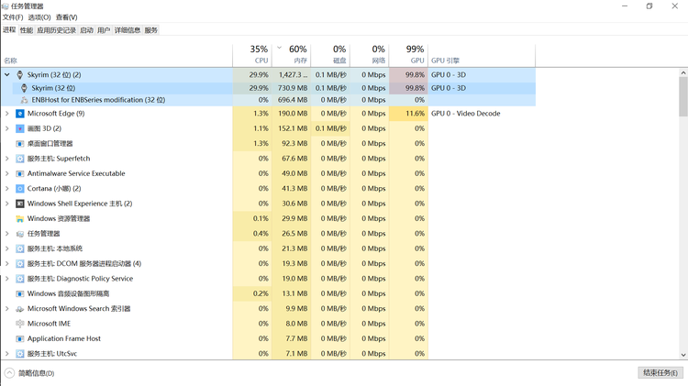The width and height of the screenshot is (688, 386).
Task: Expand Windows Shell Experience 主机 group
Action: tap(7, 204)
